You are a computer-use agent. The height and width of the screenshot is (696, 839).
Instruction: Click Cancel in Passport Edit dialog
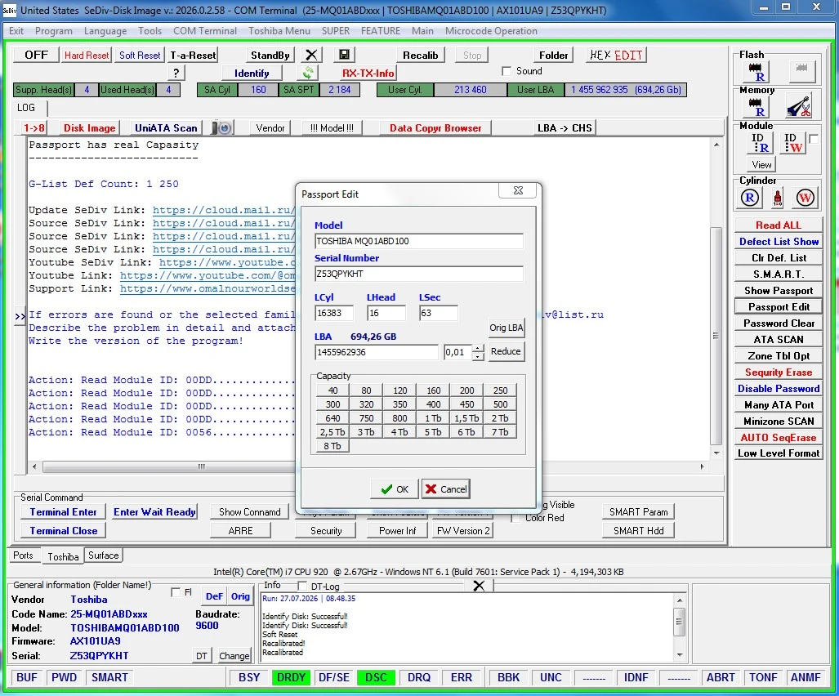point(446,489)
